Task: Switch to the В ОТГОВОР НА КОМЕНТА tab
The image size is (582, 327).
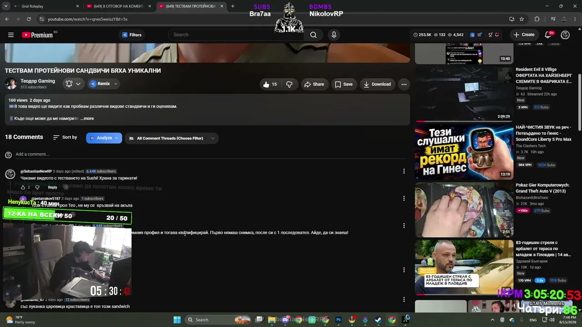Action: point(120,6)
